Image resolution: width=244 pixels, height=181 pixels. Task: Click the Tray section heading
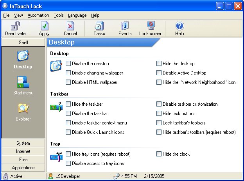point(55,144)
